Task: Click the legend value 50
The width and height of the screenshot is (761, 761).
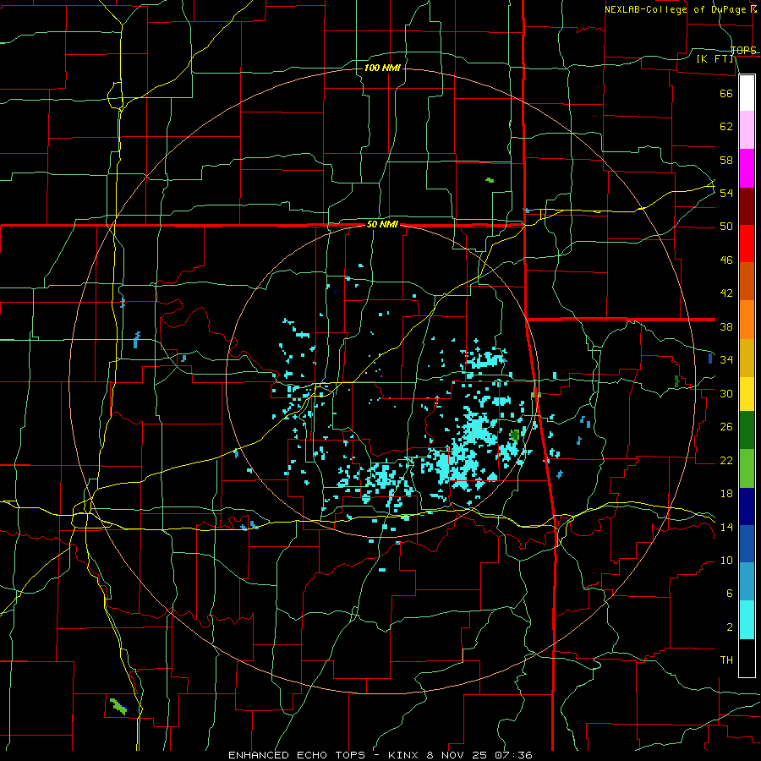Action: pyautogui.click(x=726, y=226)
